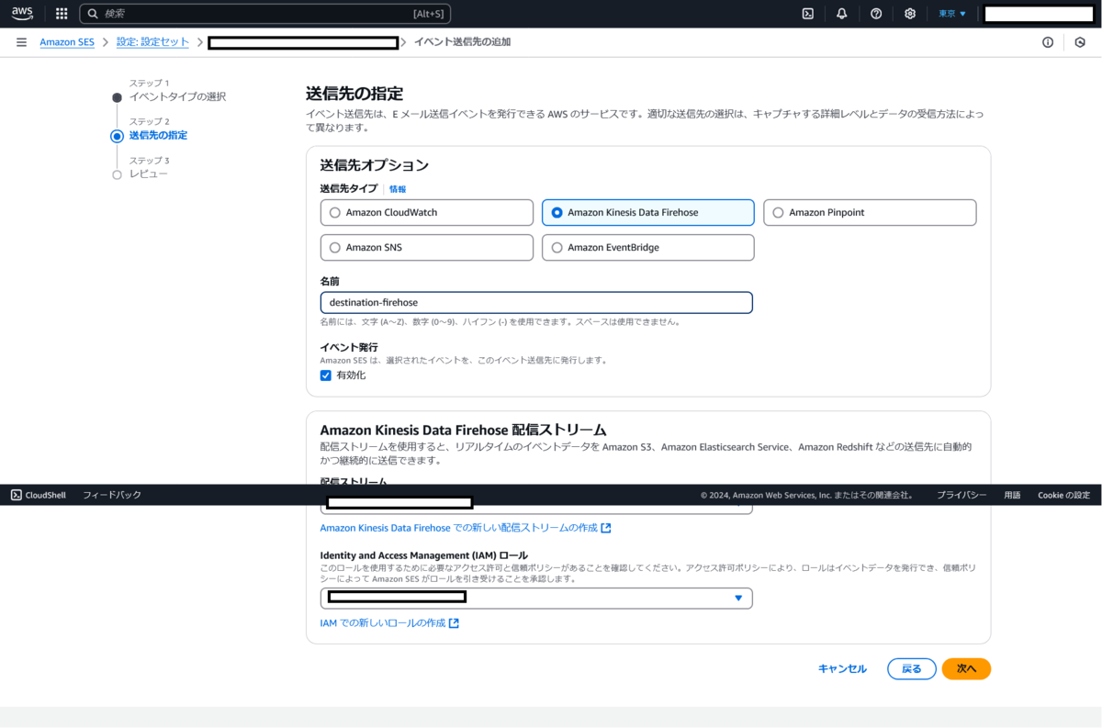This screenshot has height=728, width=1102.
Task: Click the 送信先オプション section title
Action: click(x=375, y=165)
